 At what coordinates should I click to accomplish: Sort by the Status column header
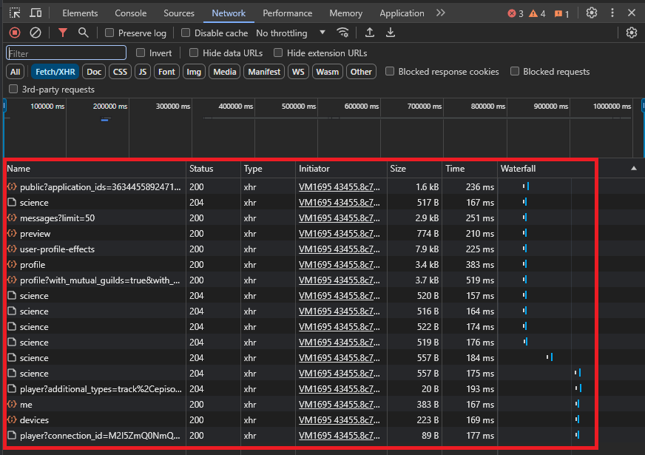213,169
